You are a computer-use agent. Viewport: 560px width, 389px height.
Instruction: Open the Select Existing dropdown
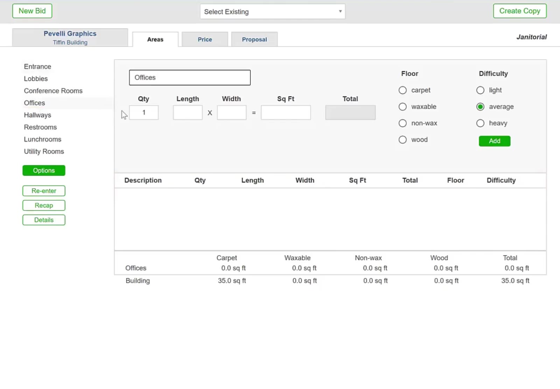[272, 12]
